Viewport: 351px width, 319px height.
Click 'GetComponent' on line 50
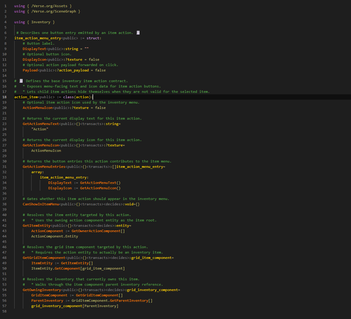[68, 269]
